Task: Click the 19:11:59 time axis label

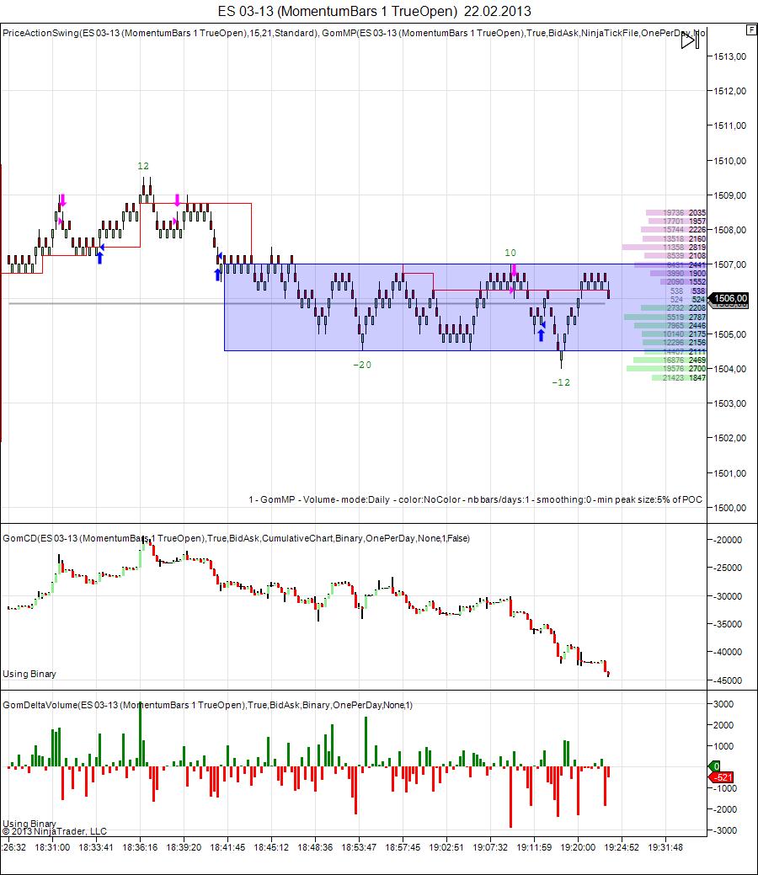Action: click(534, 847)
